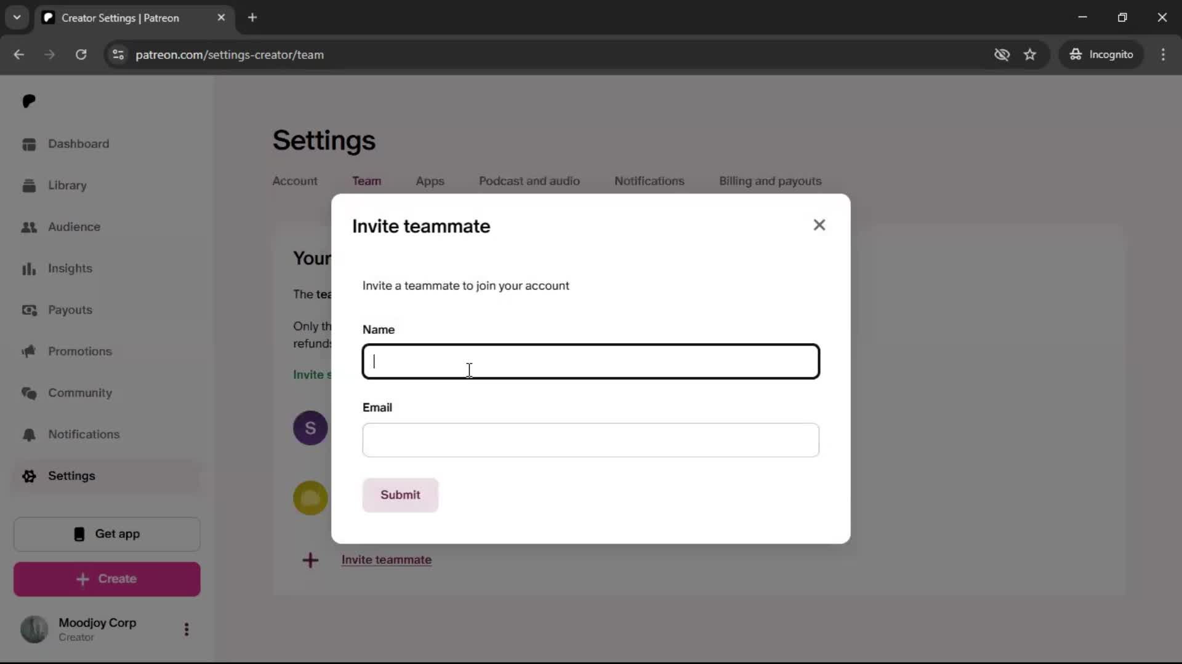The width and height of the screenshot is (1182, 664).
Task: Click the Invite teammate link
Action: [386, 559]
